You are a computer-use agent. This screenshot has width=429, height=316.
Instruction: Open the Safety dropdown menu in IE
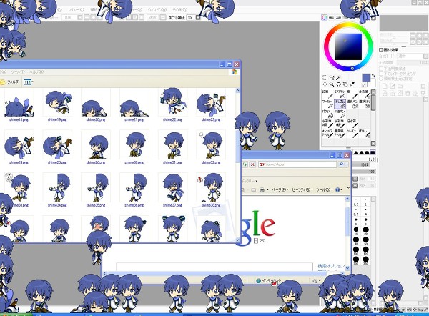pyautogui.click(x=302, y=189)
